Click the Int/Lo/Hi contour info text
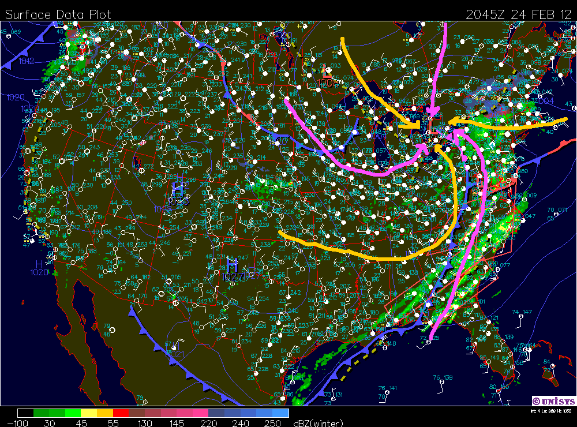This screenshot has height=427, width=577. 551,411
